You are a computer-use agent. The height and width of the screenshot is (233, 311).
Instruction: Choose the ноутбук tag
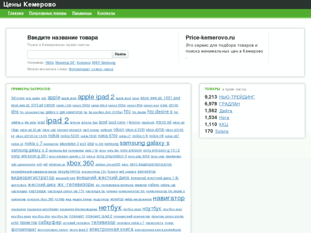click(x=152, y=209)
